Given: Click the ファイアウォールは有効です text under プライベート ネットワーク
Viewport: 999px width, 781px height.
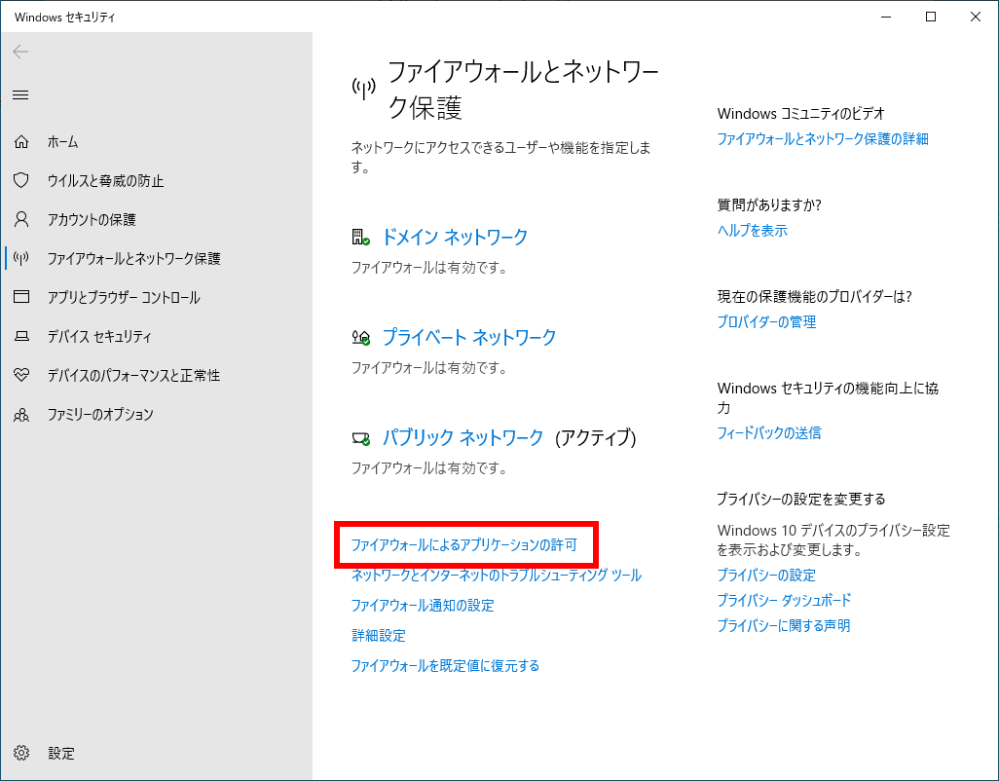Looking at the screenshot, I should [x=428, y=367].
